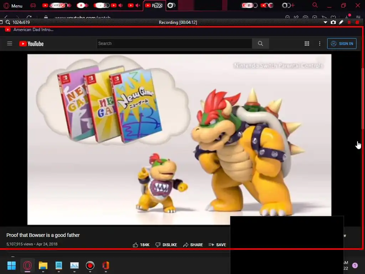
Task: Open the American Dad Intro bookmark
Action: coord(29,30)
